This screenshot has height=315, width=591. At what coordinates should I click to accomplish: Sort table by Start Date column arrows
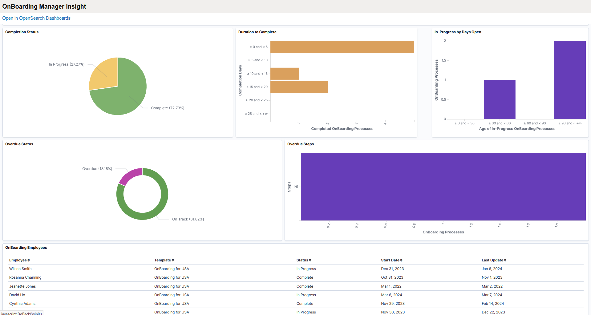[401, 260]
